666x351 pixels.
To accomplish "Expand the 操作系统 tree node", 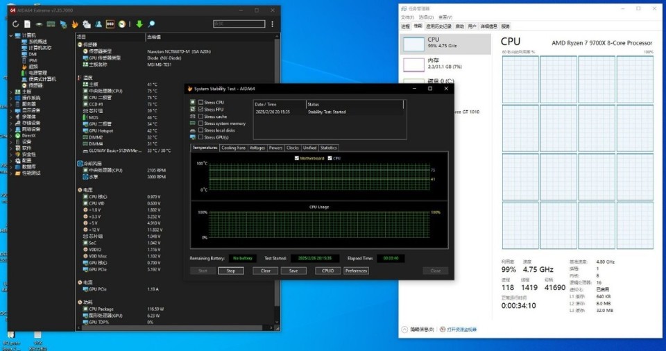I will point(11,98).
